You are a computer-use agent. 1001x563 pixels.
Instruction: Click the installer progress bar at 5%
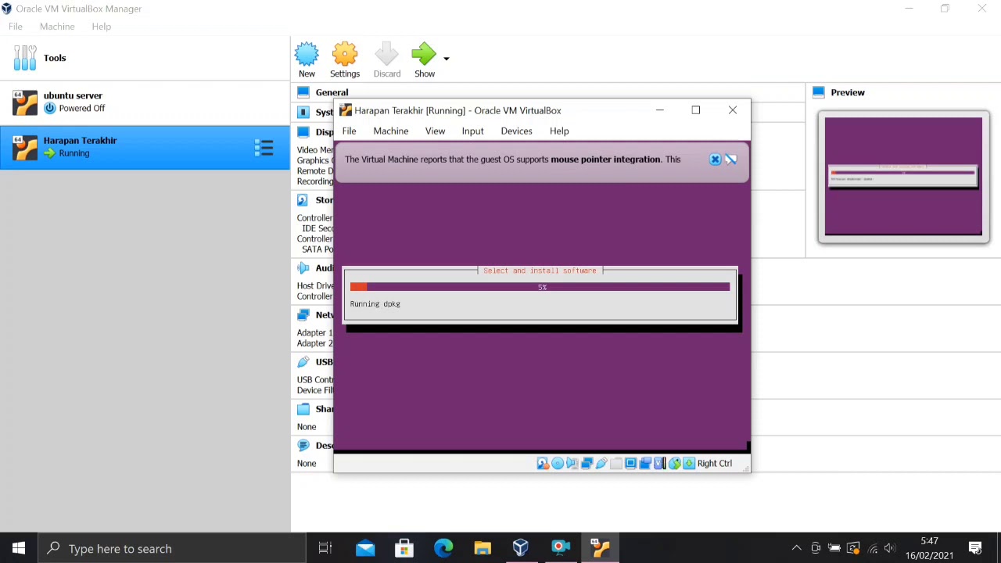[540, 287]
